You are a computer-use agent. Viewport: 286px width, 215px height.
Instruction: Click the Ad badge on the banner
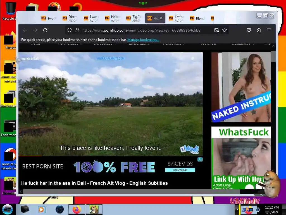(x=200, y=159)
